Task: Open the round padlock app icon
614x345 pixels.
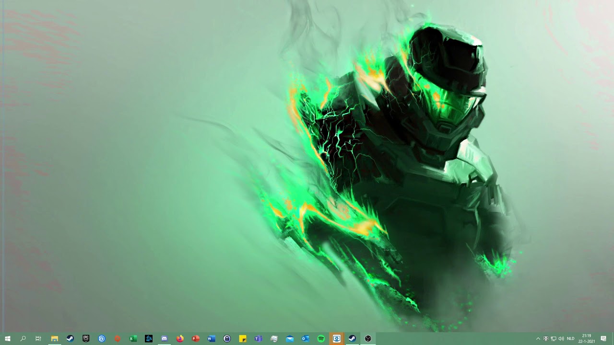Action: (x=227, y=339)
